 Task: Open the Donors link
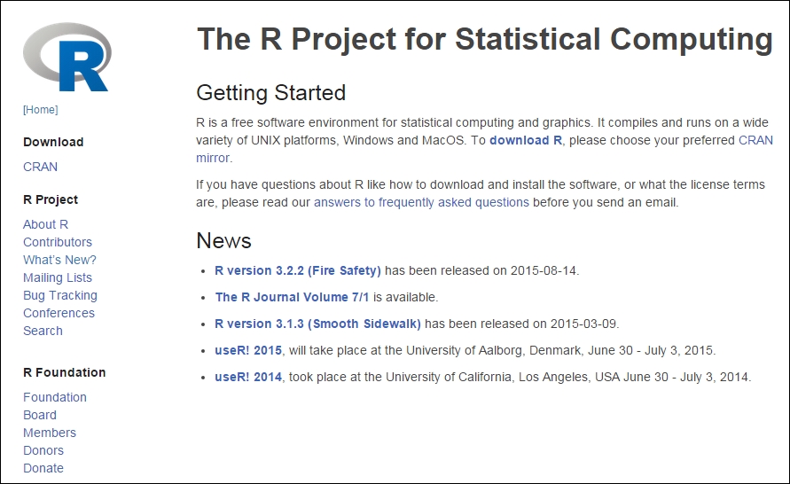[43, 450]
